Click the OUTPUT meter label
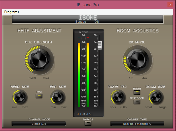This screenshot has height=131, width=176. [x=83, y=32]
